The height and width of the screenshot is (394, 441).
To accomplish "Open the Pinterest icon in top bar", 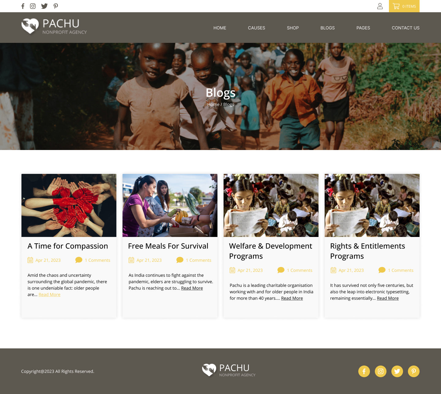I will (56, 6).
